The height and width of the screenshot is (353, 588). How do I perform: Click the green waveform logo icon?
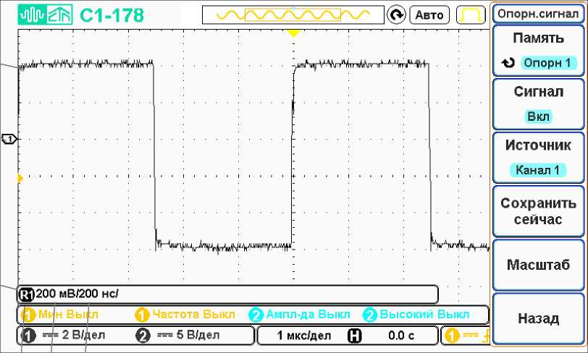(x=30, y=14)
